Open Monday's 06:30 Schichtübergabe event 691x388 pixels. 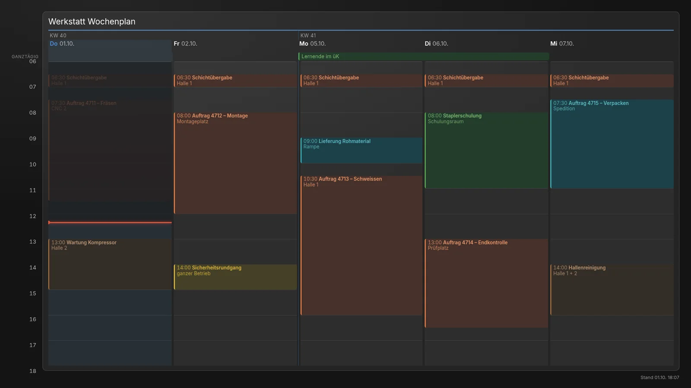coord(361,81)
